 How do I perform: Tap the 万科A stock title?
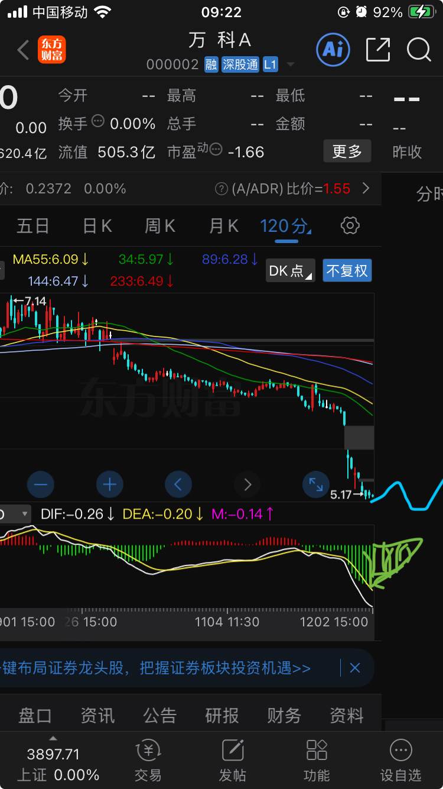tap(220, 40)
